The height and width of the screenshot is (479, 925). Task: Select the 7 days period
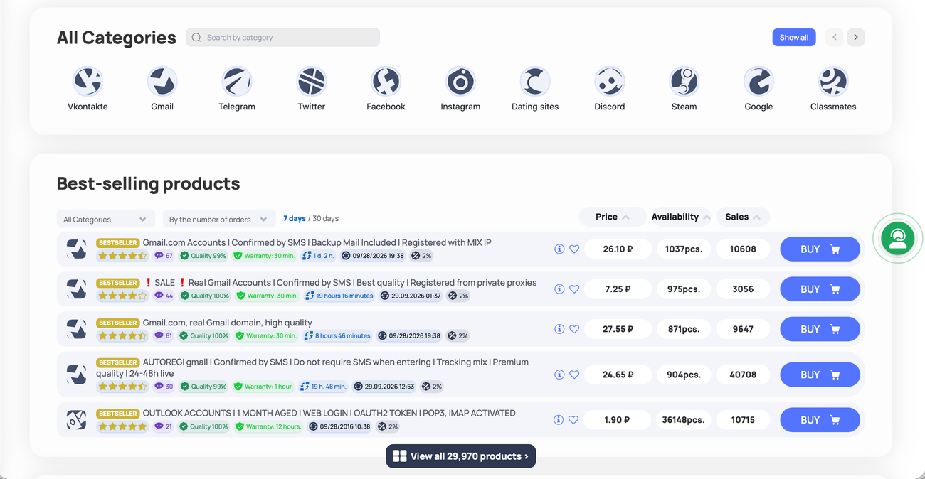(295, 218)
